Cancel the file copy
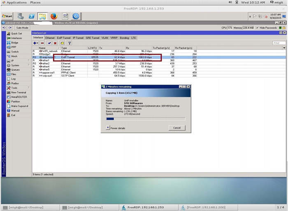The height and width of the screenshot is (211, 288). tap(177, 128)
